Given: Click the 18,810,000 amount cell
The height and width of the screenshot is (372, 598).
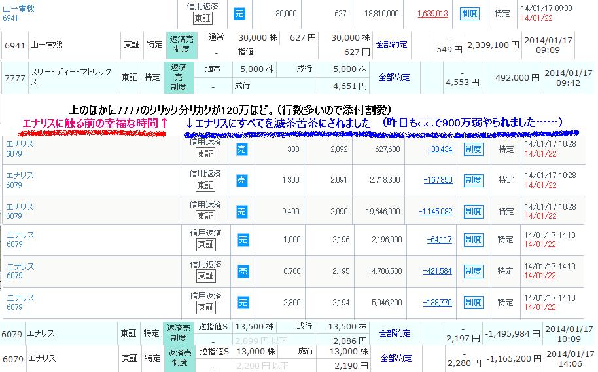Looking at the screenshot, I should (381, 14).
